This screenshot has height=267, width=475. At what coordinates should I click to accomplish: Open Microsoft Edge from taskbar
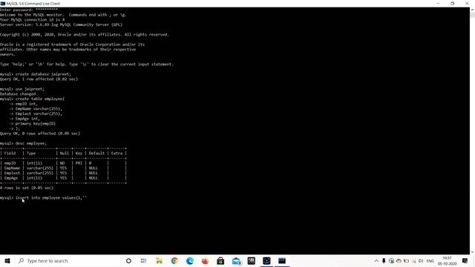(190, 260)
